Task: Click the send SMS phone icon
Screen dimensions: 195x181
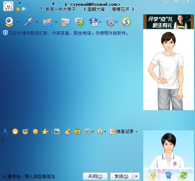Action: (x=65, y=22)
